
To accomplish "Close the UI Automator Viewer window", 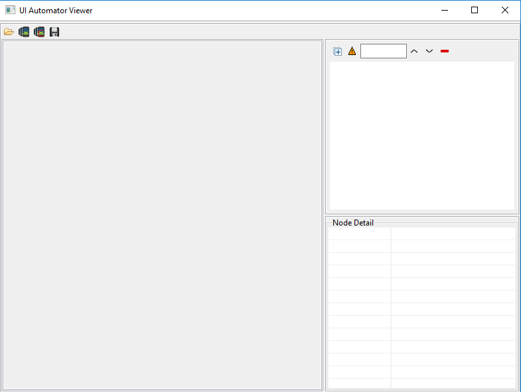I will click(505, 11).
